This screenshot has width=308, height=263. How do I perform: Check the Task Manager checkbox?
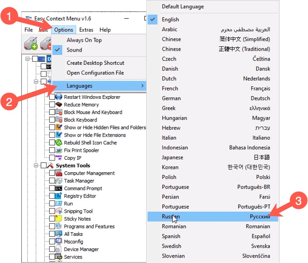(52, 181)
